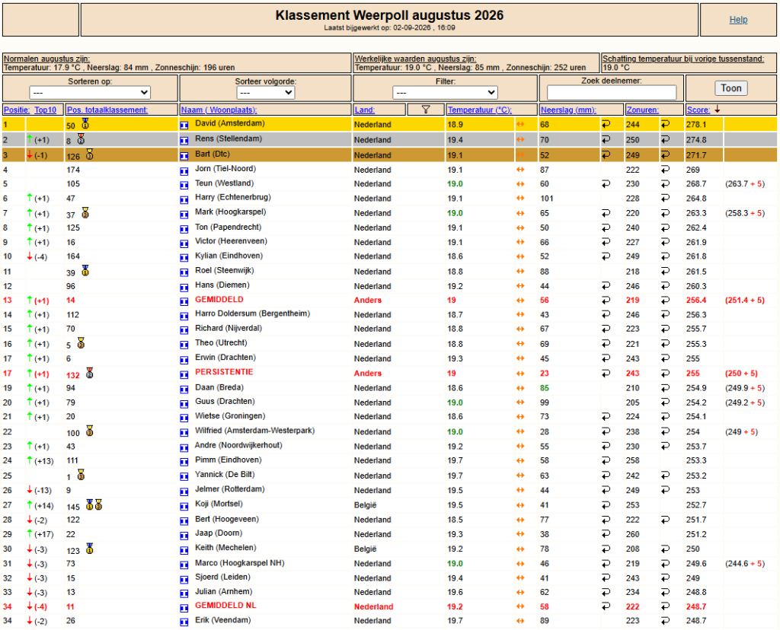
Task: Click the blue info icon next to GEMIDDELD
Action: tap(184, 301)
